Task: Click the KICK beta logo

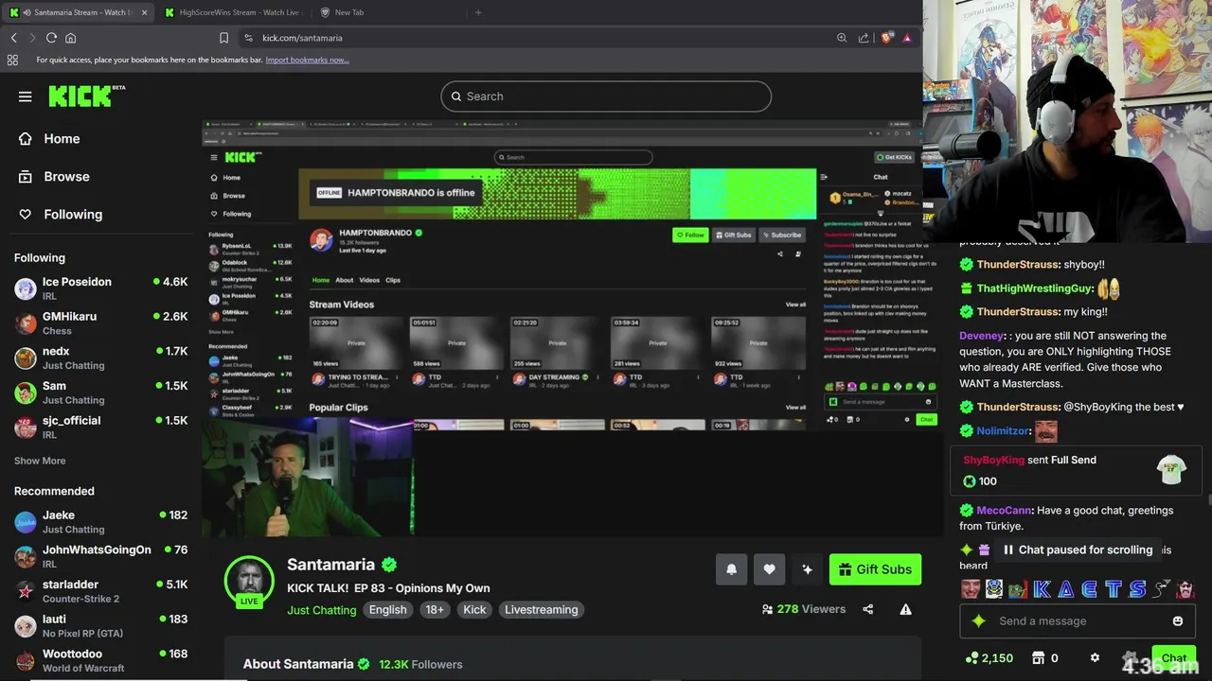Action: [x=86, y=96]
